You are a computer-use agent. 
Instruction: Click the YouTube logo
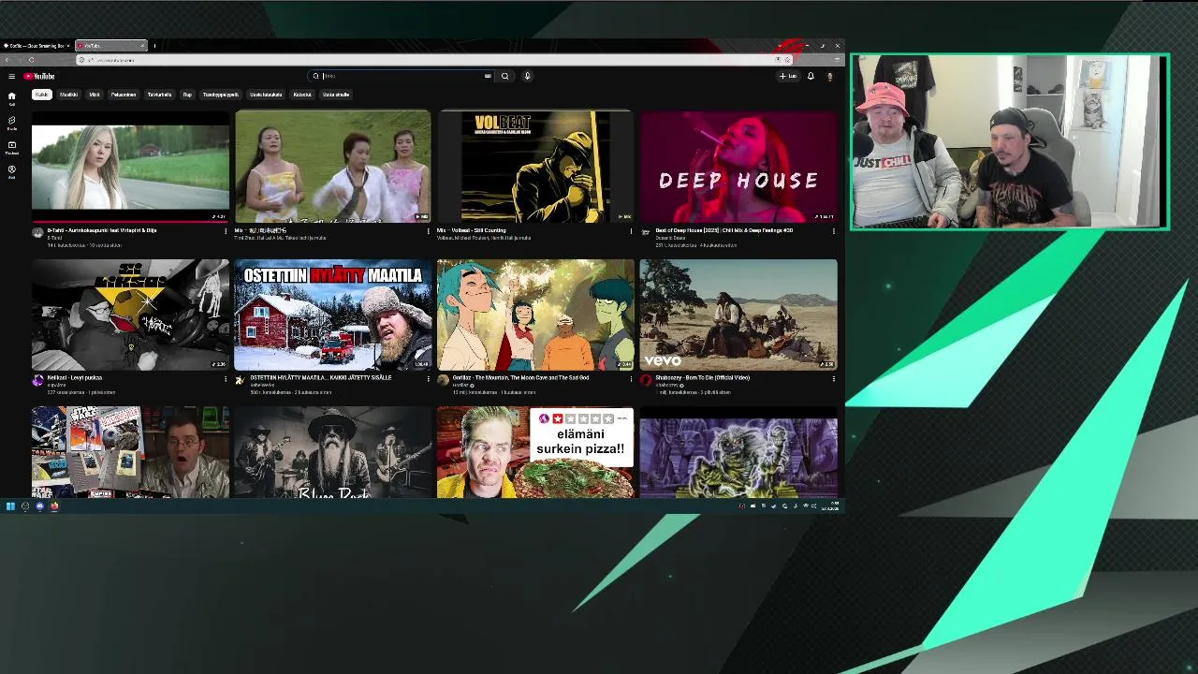click(39, 76)
